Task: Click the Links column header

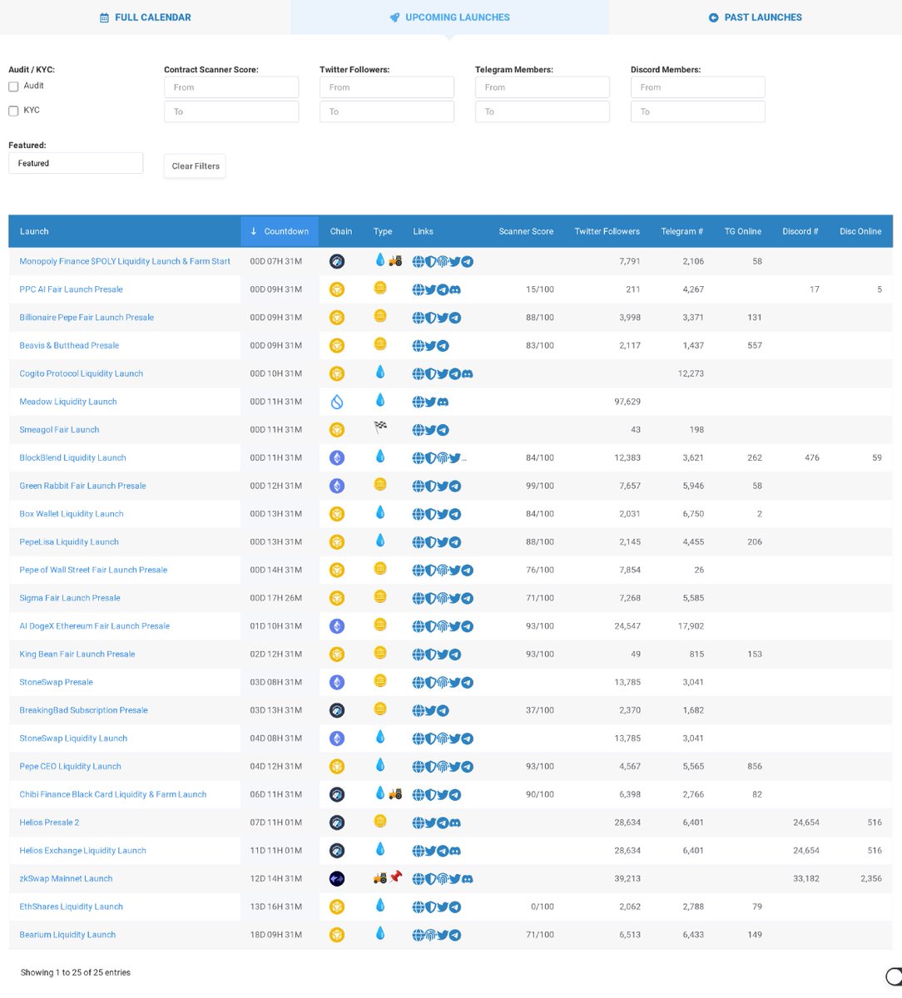Action: pos(423,231)
